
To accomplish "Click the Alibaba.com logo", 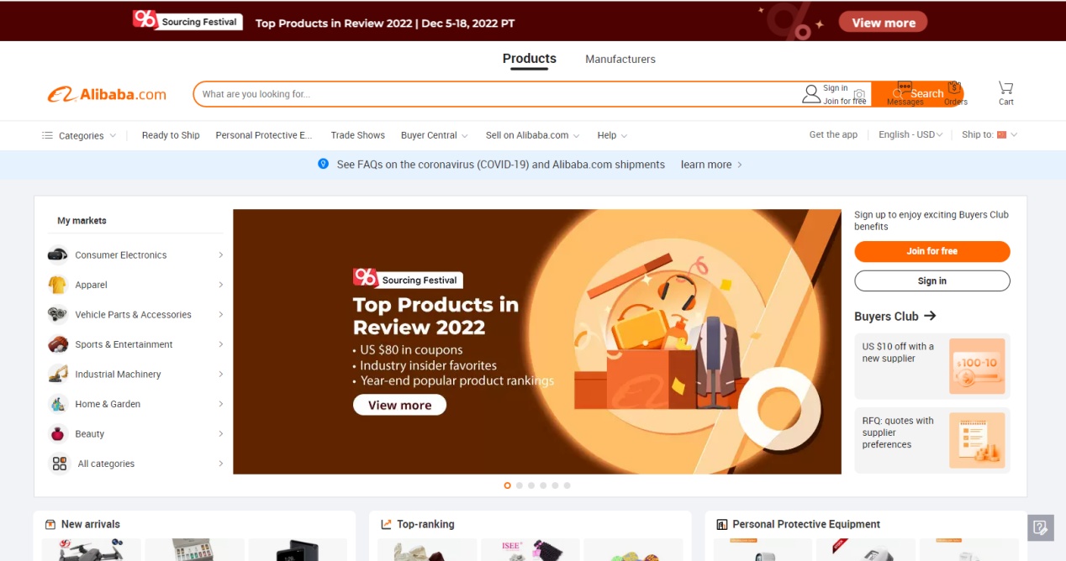I will [107, 94].
